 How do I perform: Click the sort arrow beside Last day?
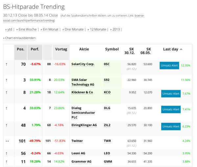pos(181,49)
